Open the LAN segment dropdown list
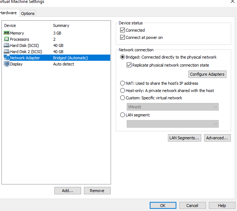Image resolution: width=237 pixels, height=211 pixels. 173,124
